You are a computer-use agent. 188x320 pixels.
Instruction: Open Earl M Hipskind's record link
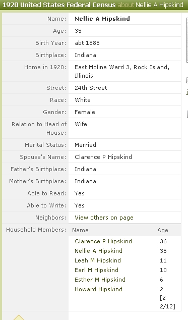coord(96,270)
